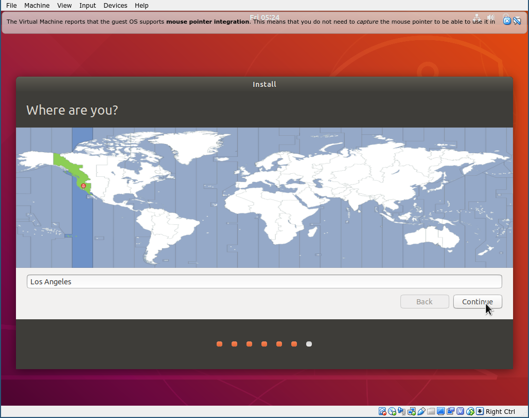Click the network adapters status icon

point(412,411)
